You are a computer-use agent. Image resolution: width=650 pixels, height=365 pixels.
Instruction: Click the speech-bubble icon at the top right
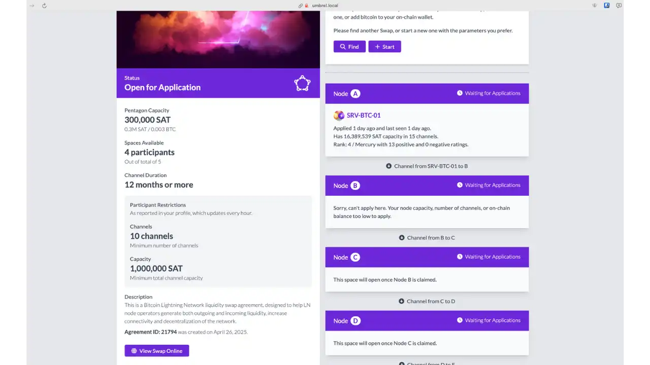pos(619,6)
